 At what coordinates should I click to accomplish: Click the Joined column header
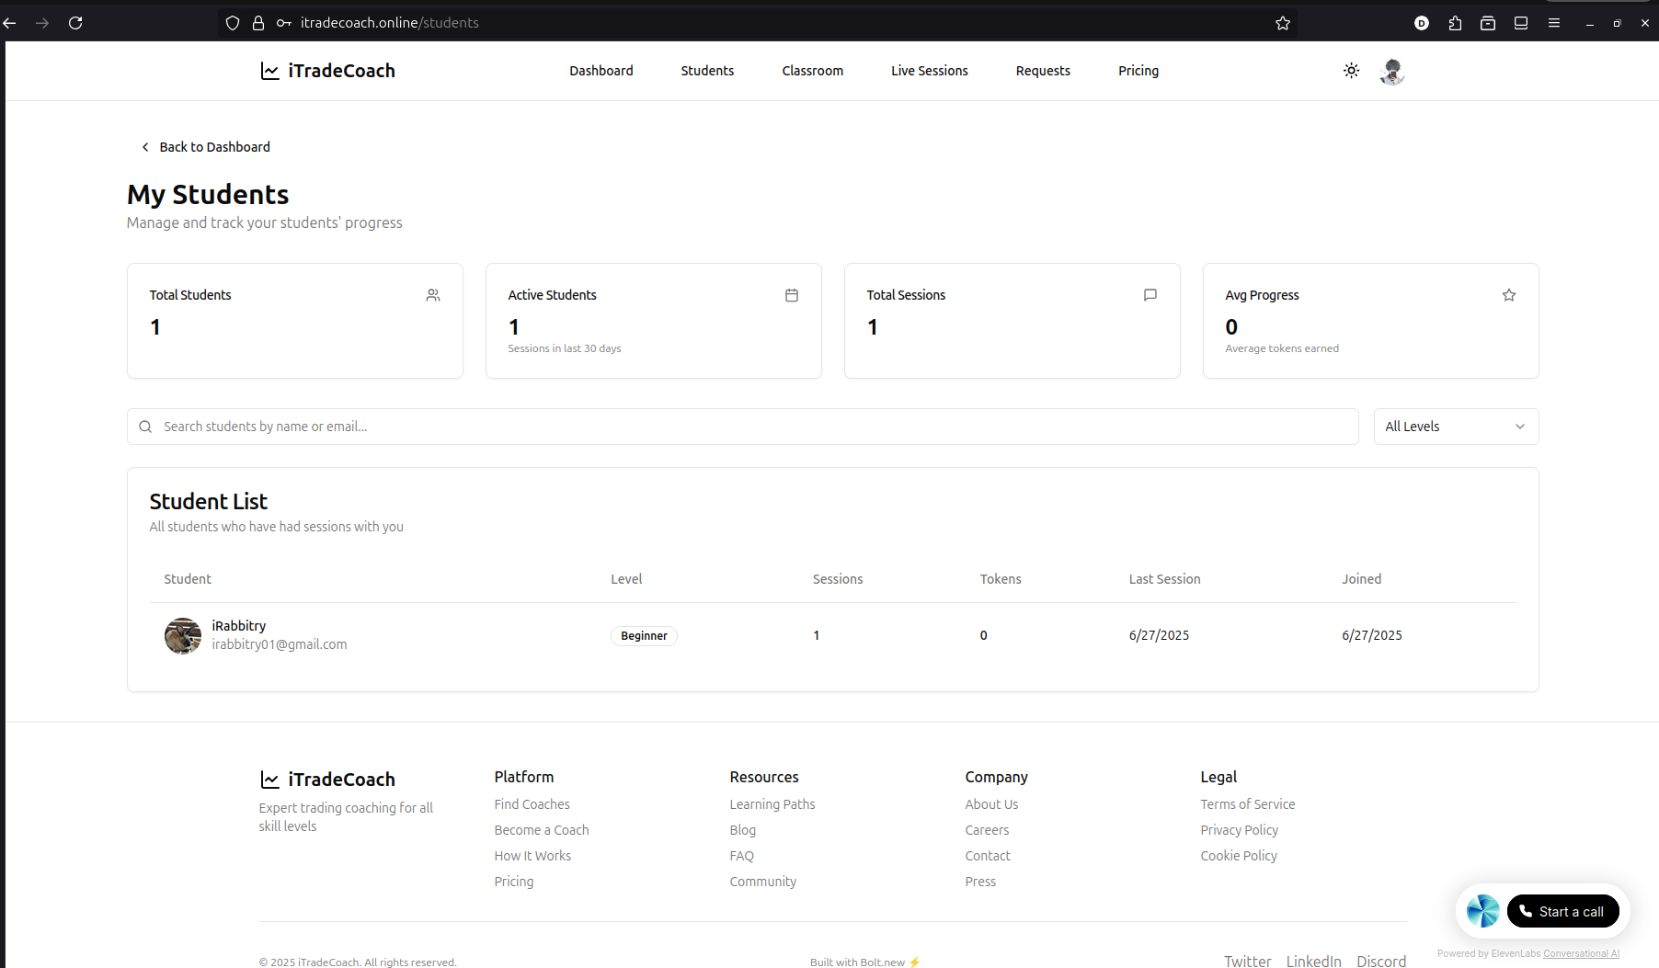click(x=1362, y=579)
